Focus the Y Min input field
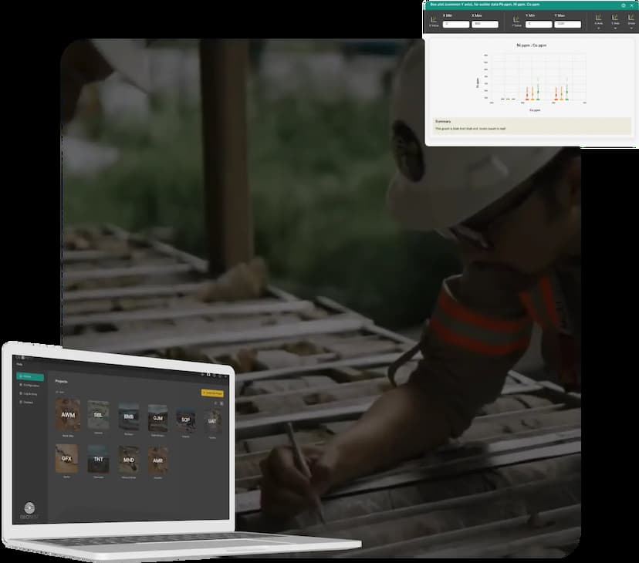Screen dimensions: 639x563 click(539, 24)
